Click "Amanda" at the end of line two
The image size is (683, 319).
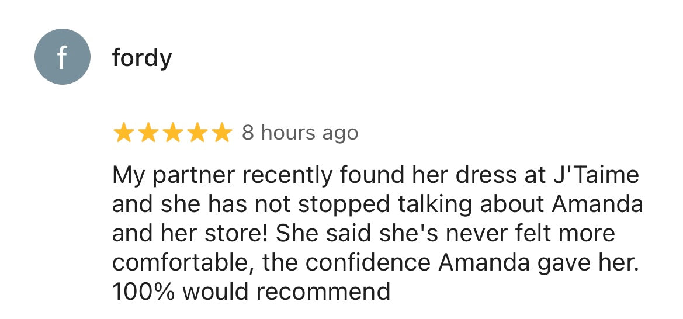point(597,204)
